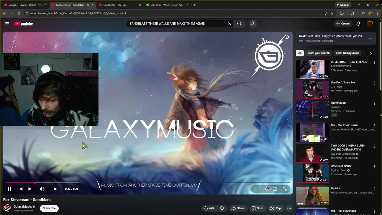The height and width of the screenshot is (215, 382).
Task: Open options for Mix - Electronic music
Action: 374,126
